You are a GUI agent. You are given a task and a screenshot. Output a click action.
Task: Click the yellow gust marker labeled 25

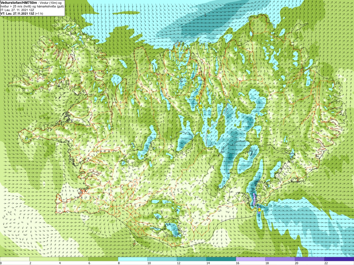(197, 97)
